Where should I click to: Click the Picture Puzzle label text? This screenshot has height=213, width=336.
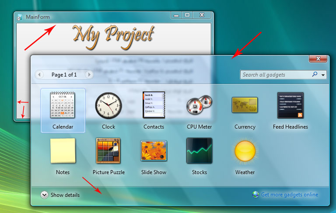[x=108, y=172]
